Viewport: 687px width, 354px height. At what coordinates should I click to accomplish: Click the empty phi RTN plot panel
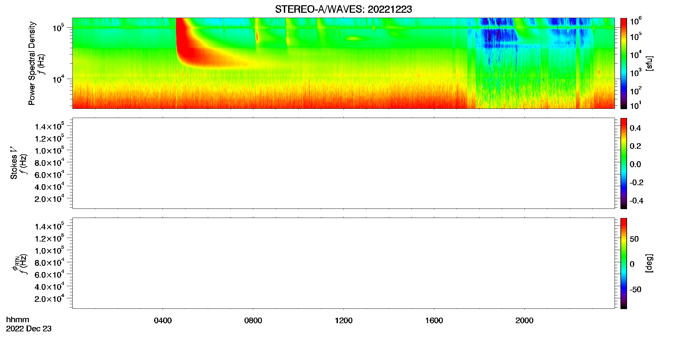coord(343,263)
